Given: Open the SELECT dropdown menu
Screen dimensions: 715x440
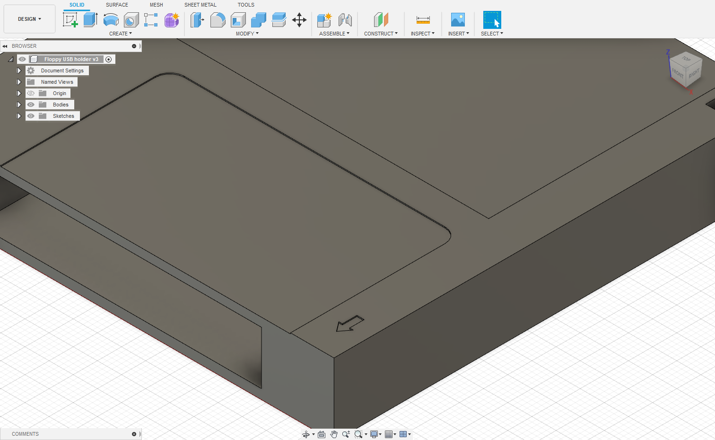Looking at the screenshot, I should [492, 34].
